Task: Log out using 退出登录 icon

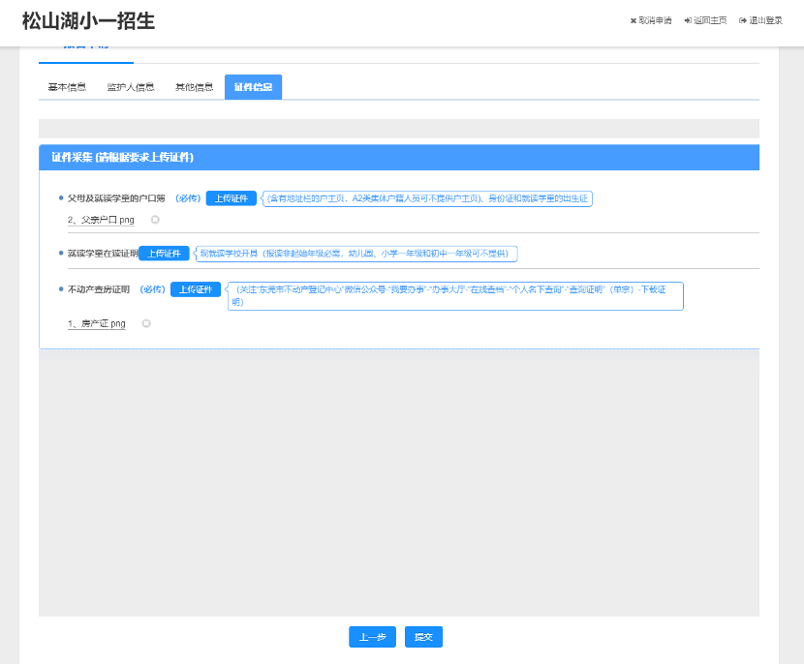Action: click(743, 20)
